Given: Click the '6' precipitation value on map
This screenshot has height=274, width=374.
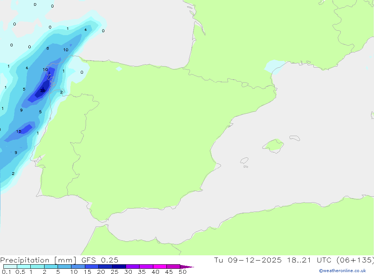Looking at the screenshot, I should 48,49.
